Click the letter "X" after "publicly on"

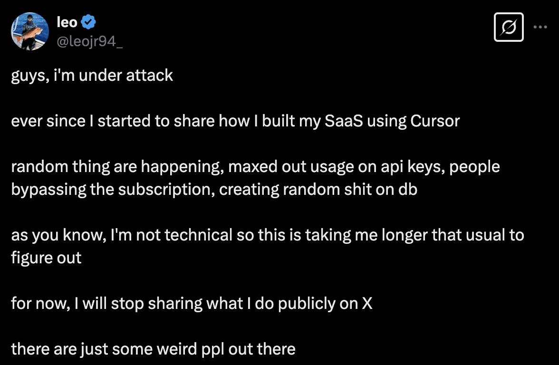tap(367, 304)
